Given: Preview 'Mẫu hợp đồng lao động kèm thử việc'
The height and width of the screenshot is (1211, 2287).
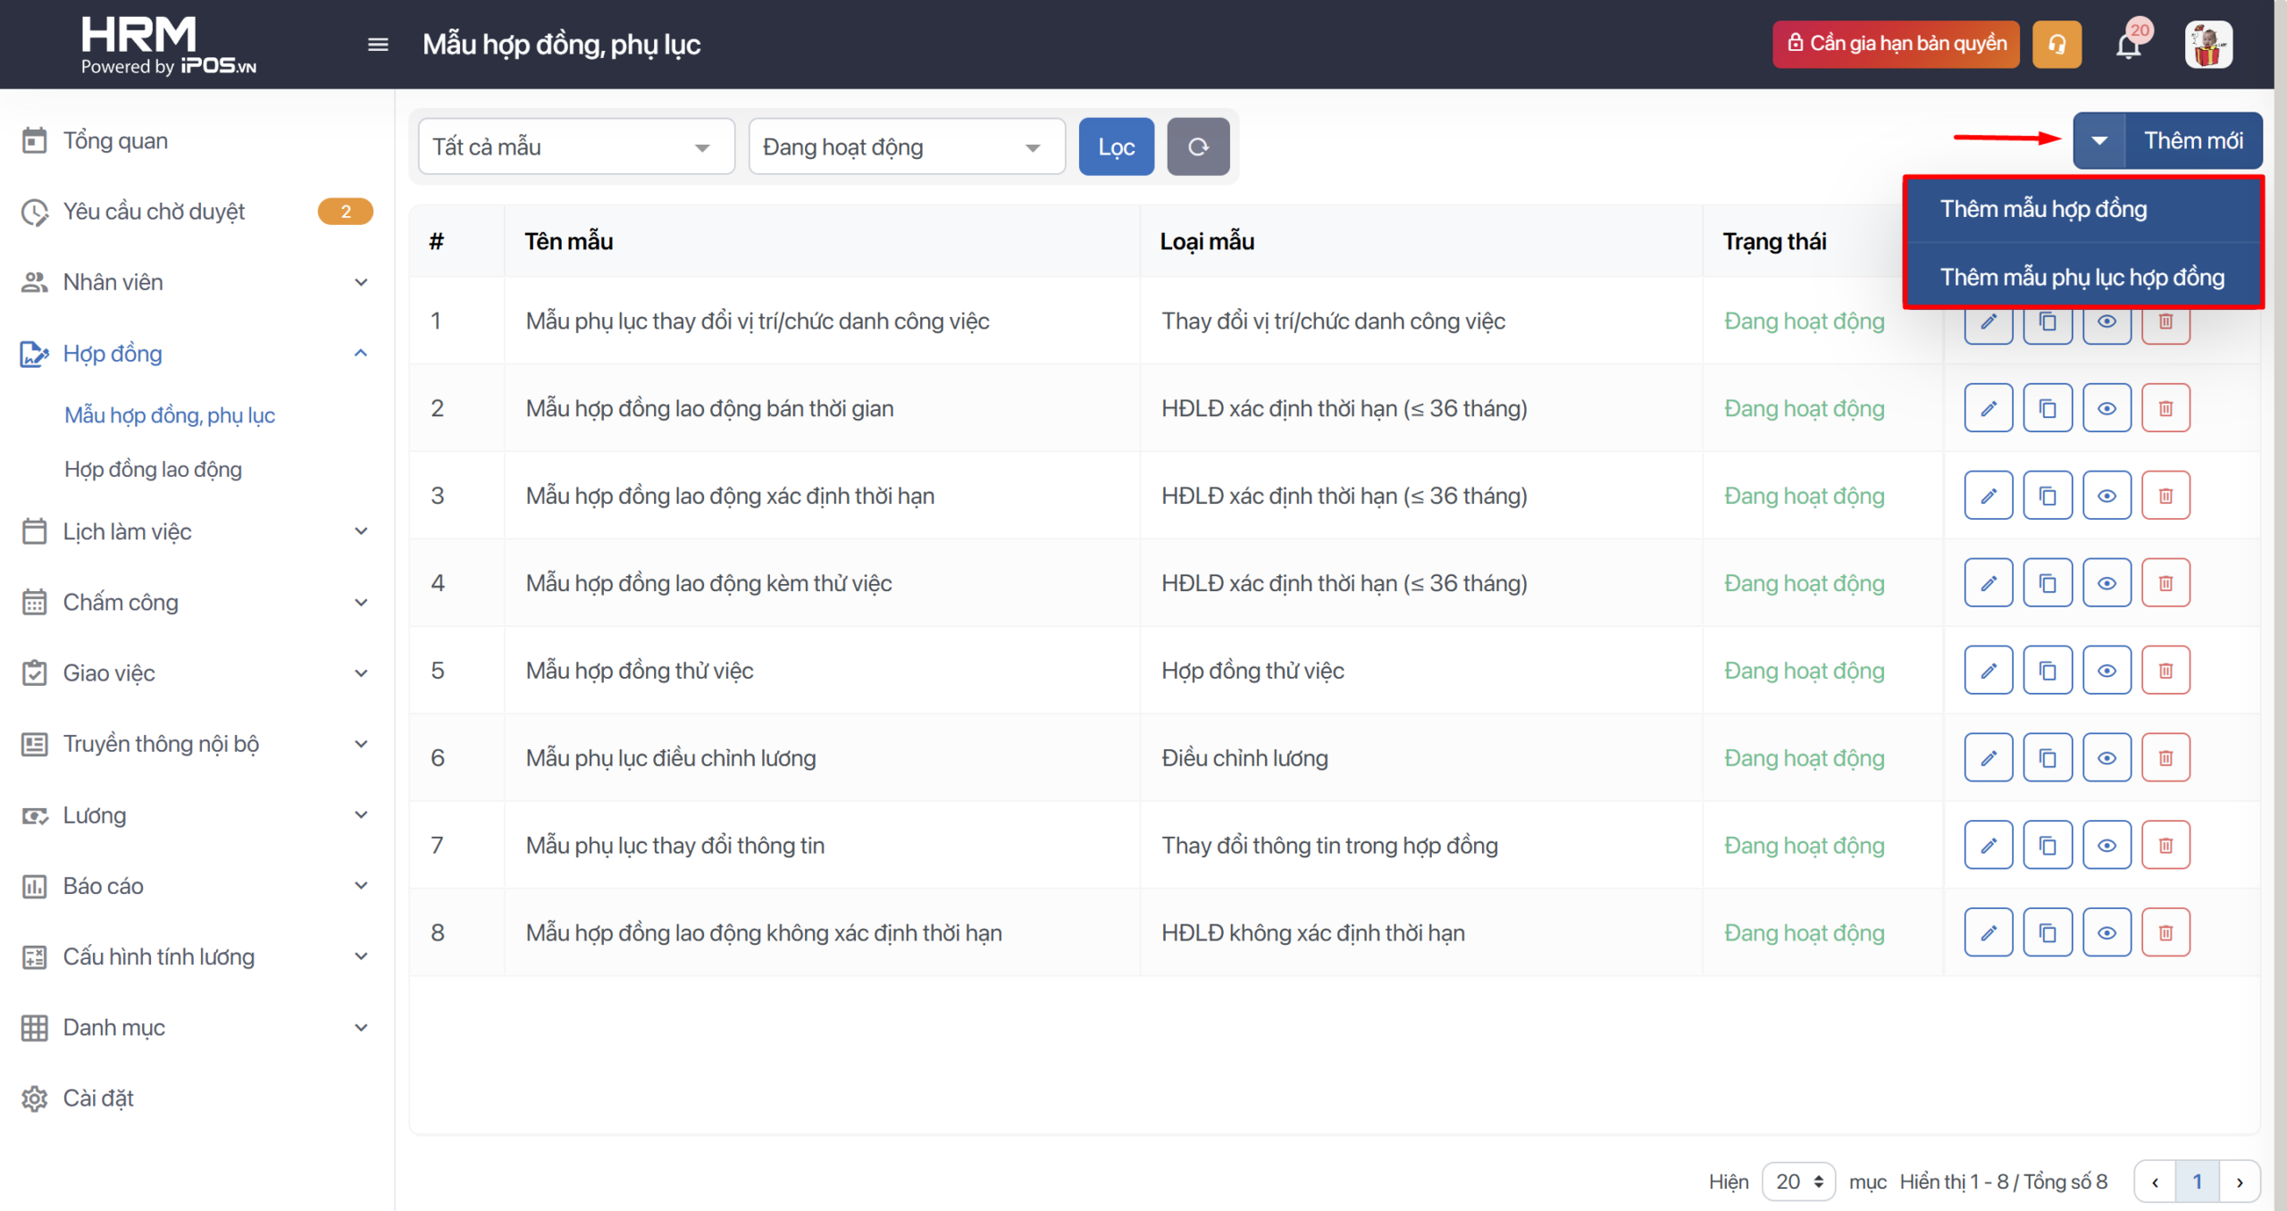Looking at the screenshot, I should (x=2107, y=583).
